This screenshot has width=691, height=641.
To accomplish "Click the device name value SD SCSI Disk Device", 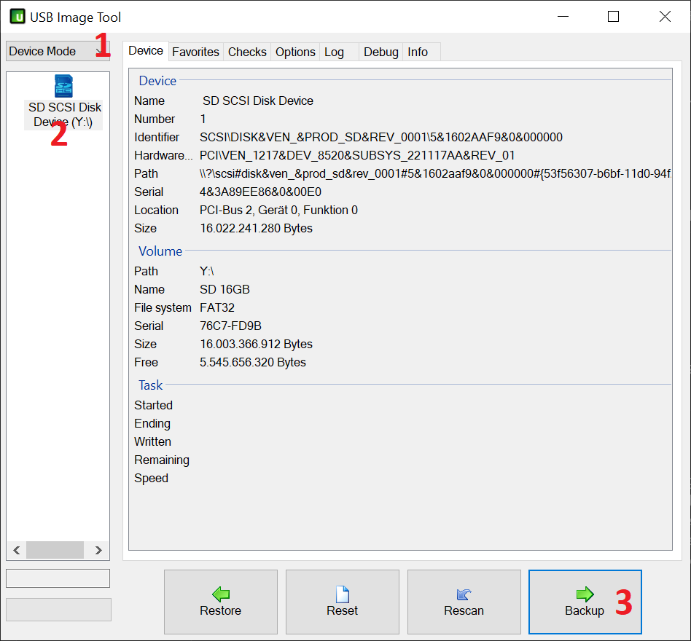I will pyautogui.click(x=258, y=101).
